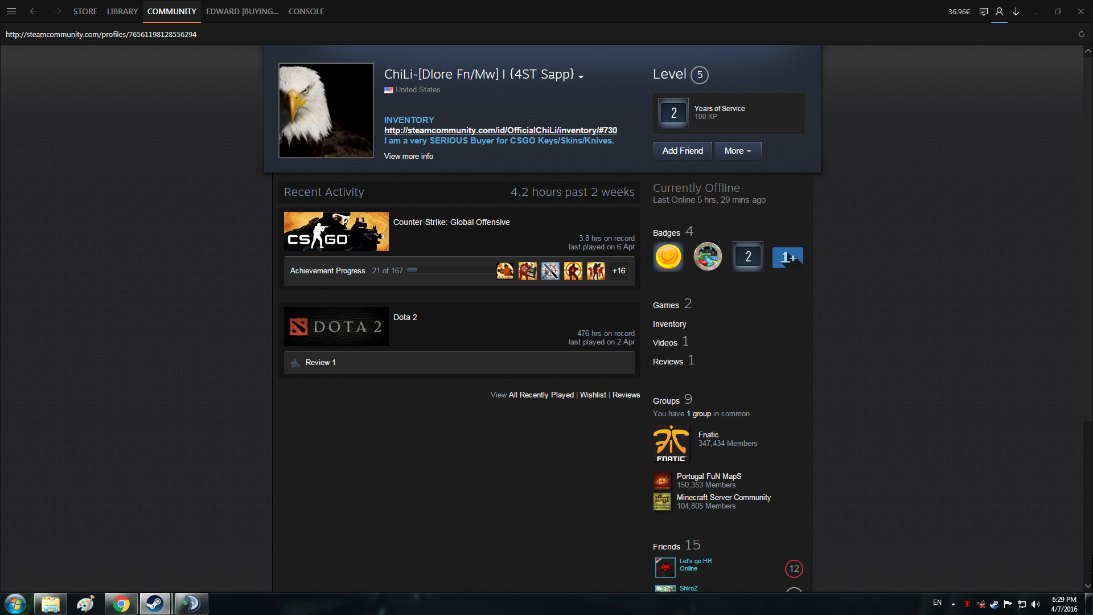
Task: Click View more info link
Action: click(408, 156)
